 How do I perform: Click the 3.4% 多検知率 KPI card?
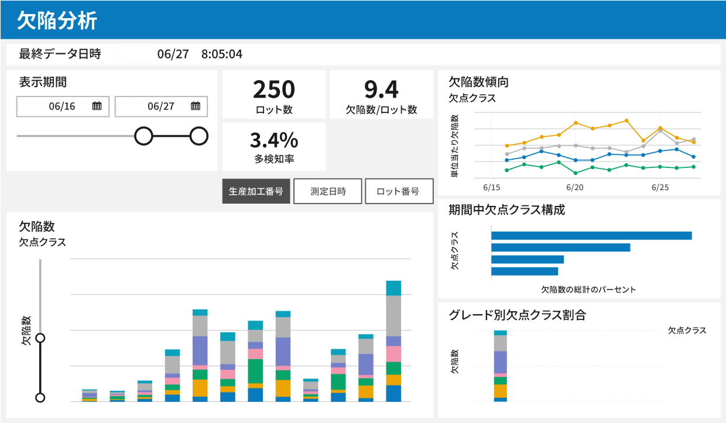[x=274, y=146]
